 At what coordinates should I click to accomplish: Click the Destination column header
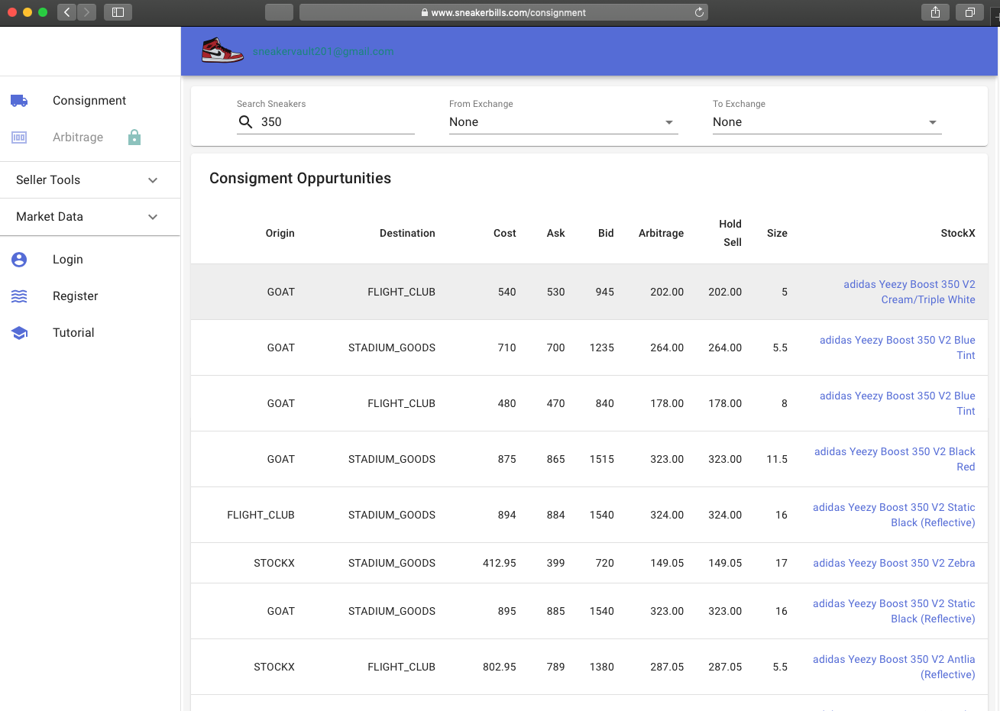[x=407, y=233]
